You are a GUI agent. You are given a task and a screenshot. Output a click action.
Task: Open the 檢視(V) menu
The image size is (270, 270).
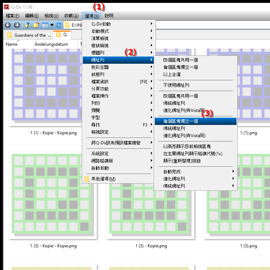(51, 16)
